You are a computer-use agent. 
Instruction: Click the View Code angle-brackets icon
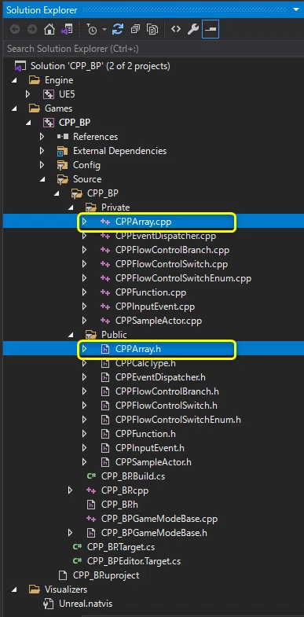tap(176, 29)
